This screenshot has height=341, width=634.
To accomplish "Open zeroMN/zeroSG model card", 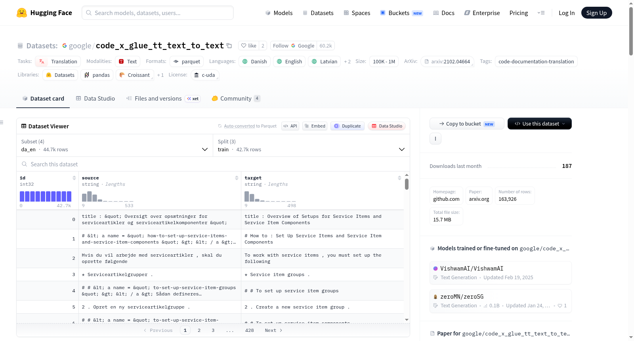I will point(500,301).
